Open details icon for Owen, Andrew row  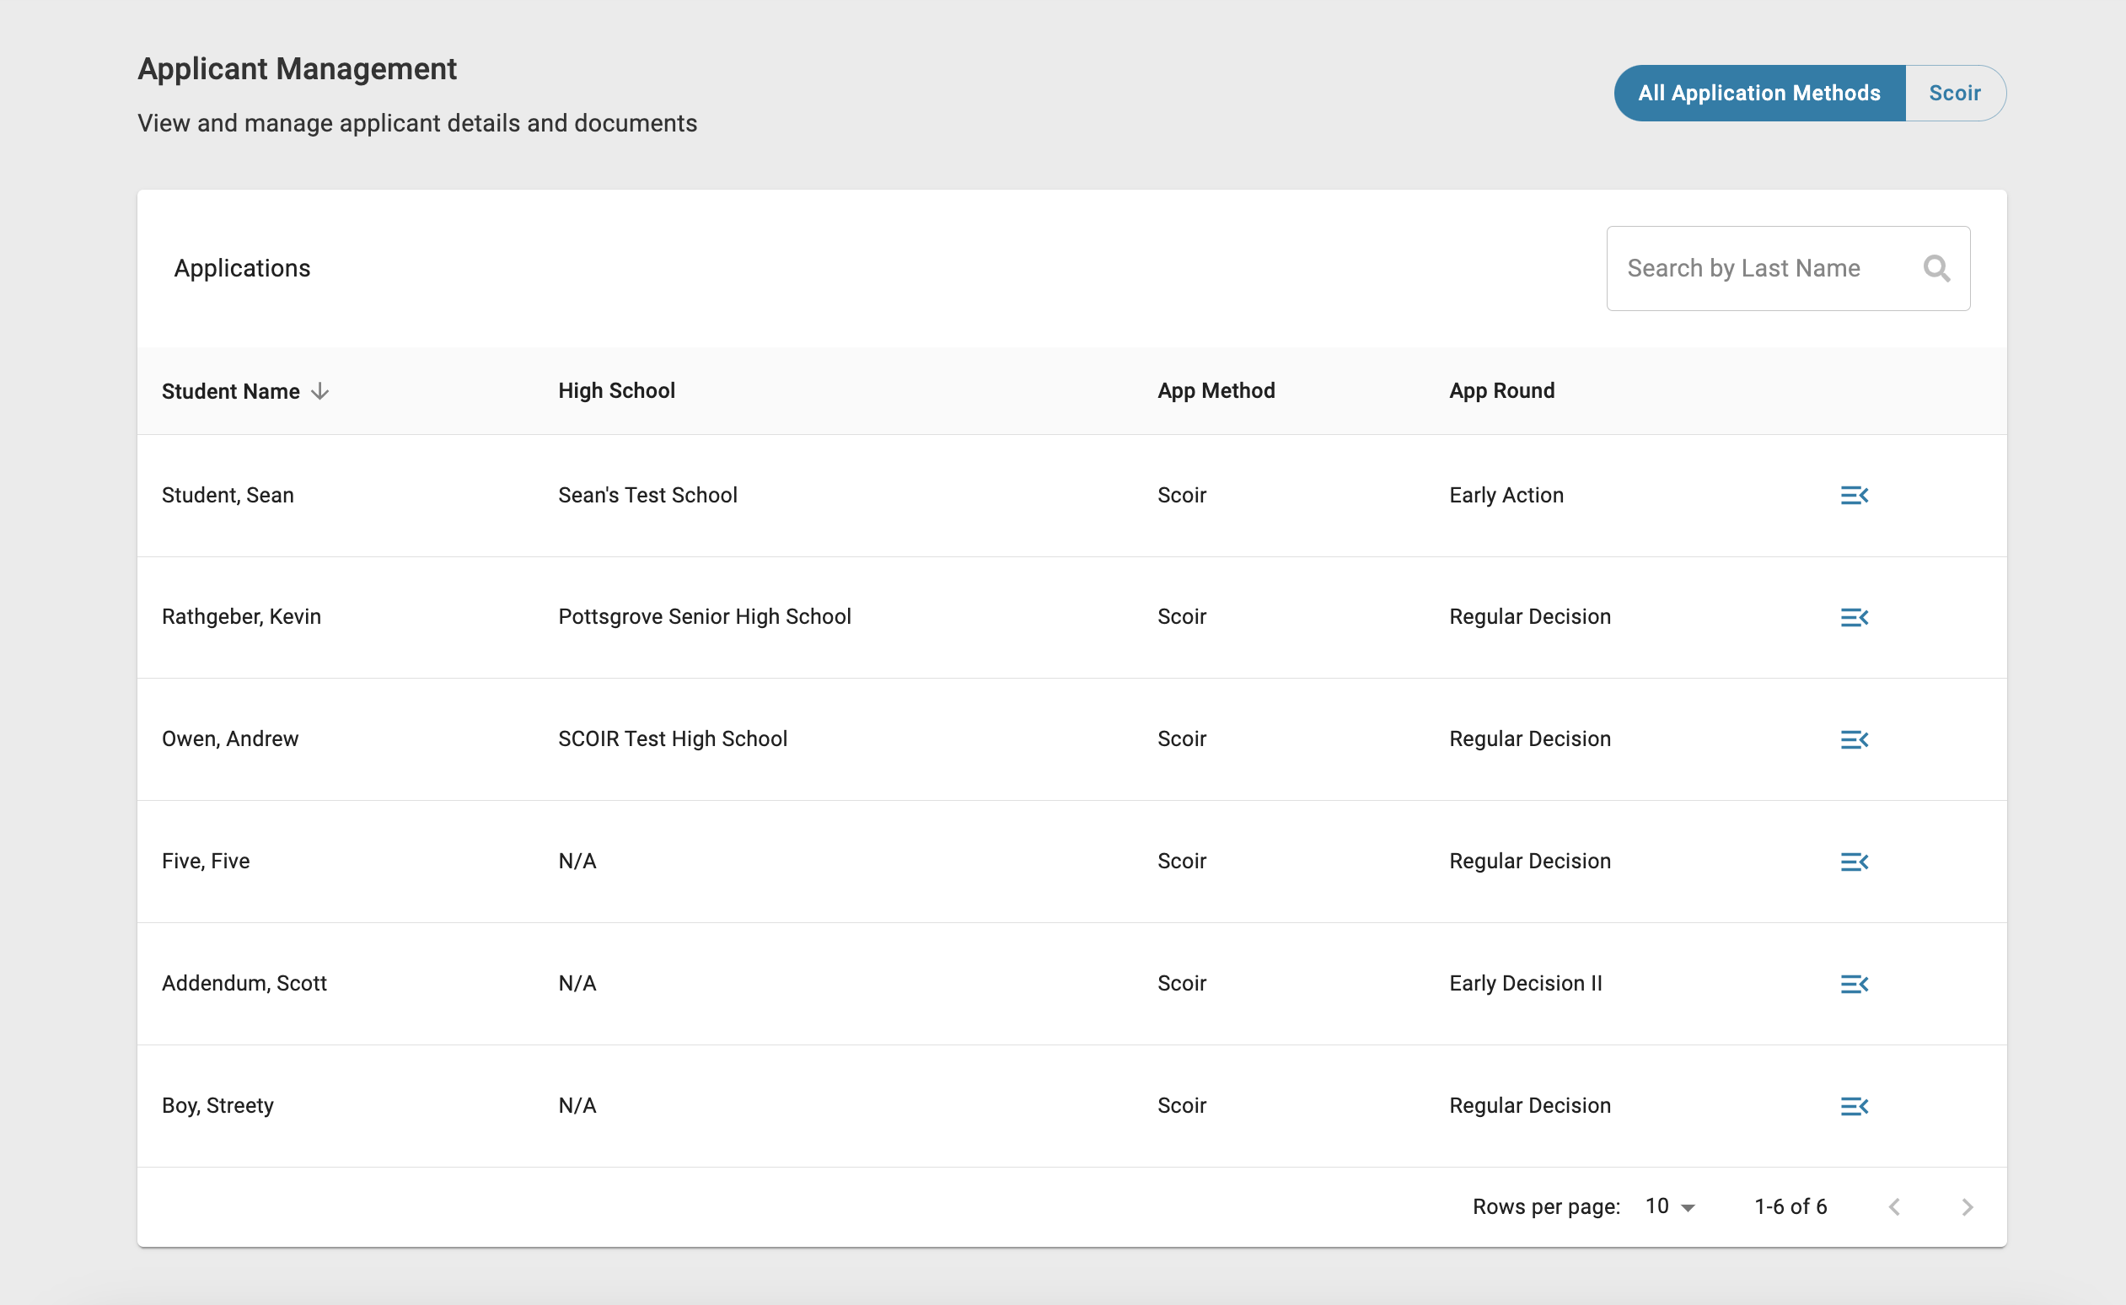coord(1854,739)
